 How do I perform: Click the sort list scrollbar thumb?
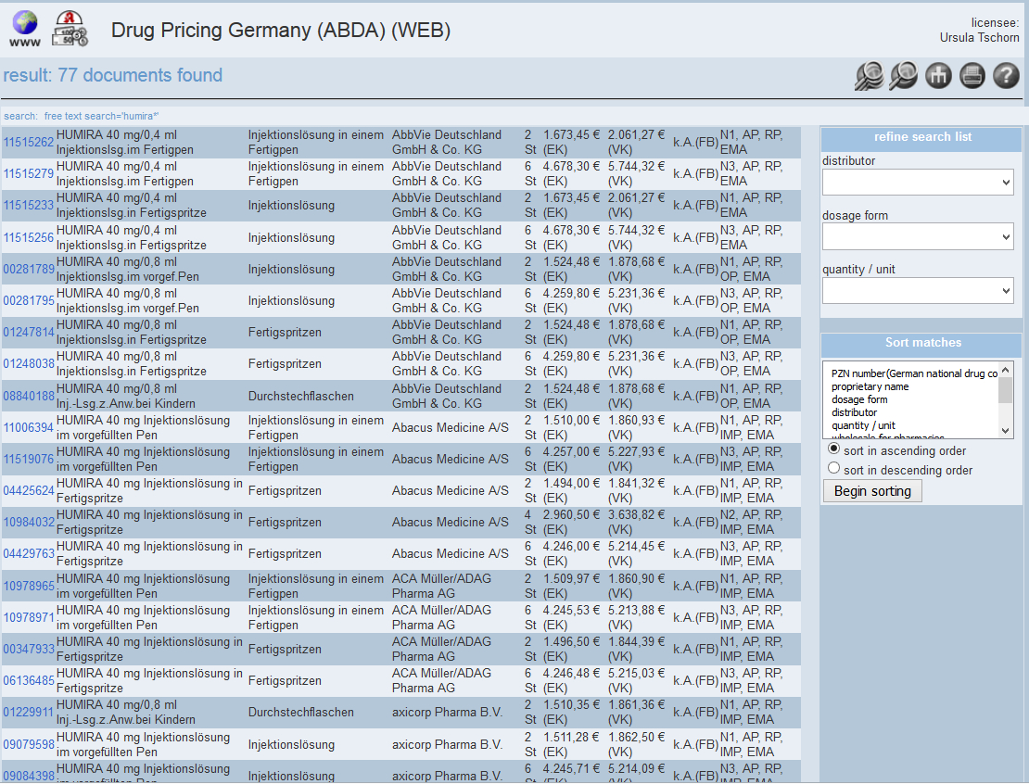coord(1006,390)
